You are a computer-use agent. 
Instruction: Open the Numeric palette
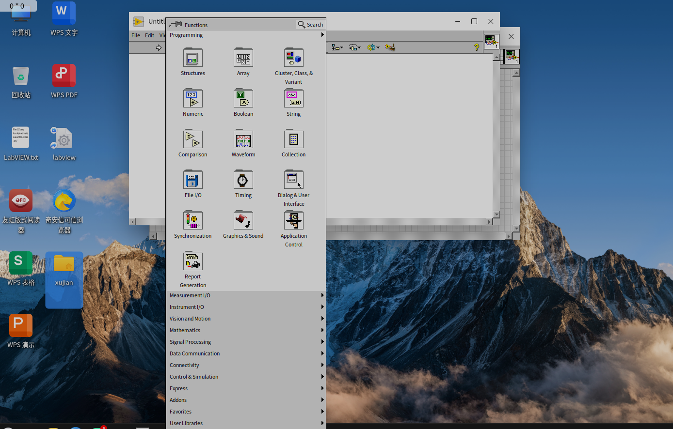click(193, 98)
